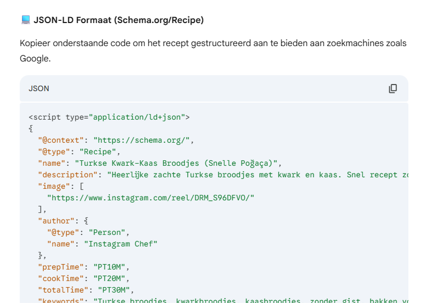
Task: Click the "Person" type value
Action: click(x=109, y=232)
